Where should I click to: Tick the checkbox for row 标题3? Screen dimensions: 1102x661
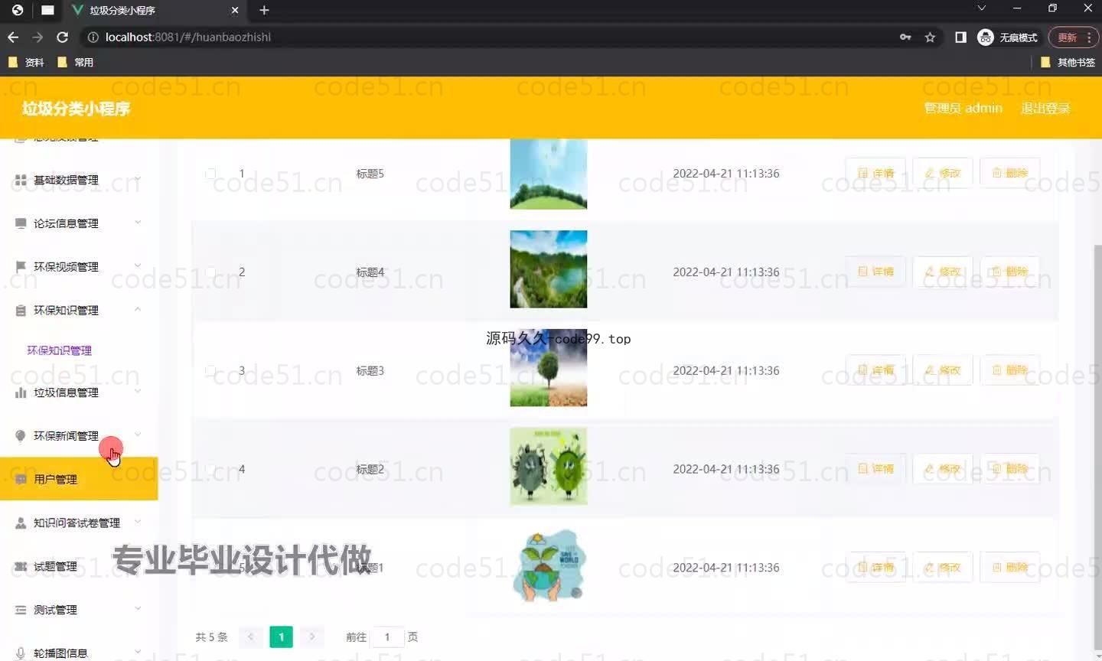(210, 370)
